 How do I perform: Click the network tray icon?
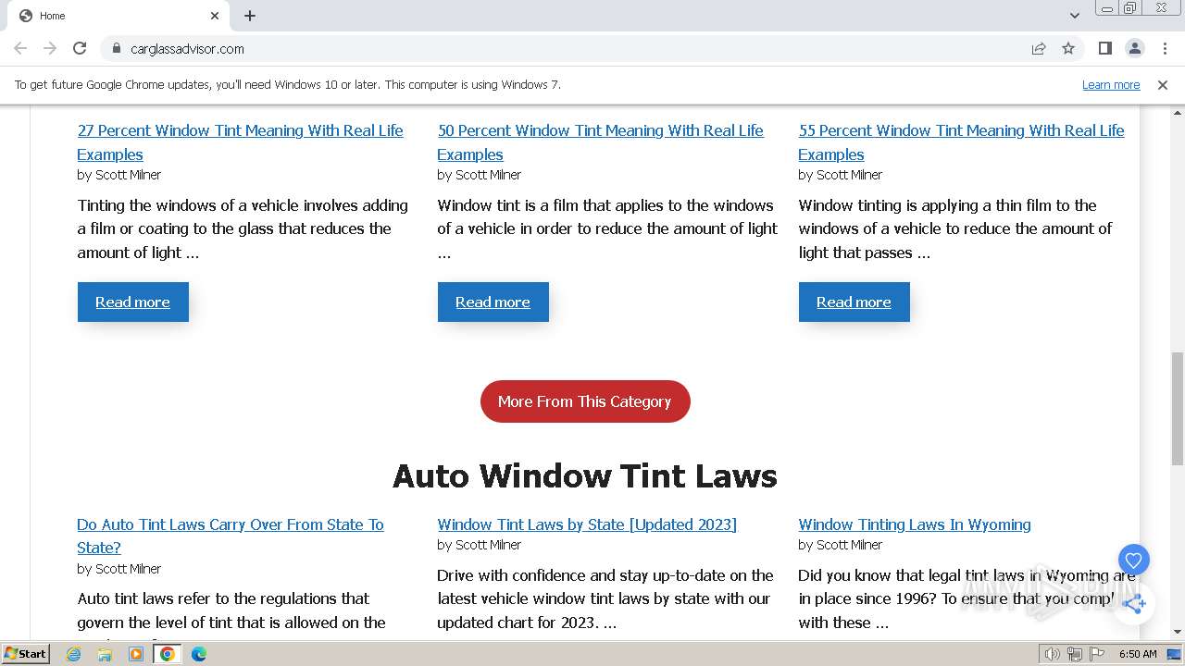pyautogui.click(x=1075, y=654)
